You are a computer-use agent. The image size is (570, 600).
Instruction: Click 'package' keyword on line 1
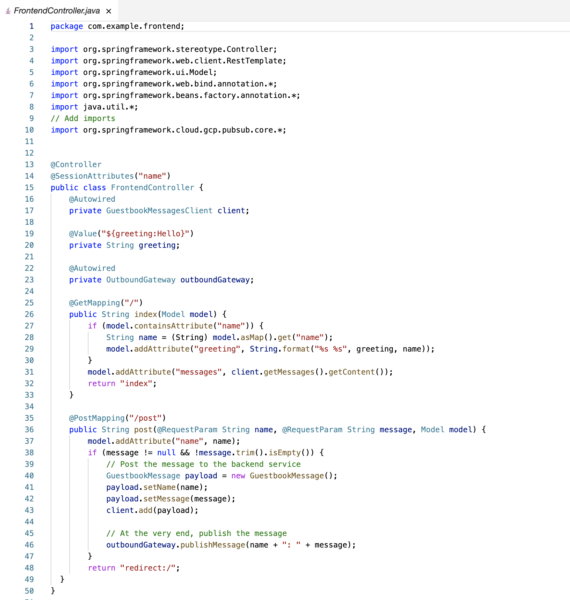coord(67,26)
